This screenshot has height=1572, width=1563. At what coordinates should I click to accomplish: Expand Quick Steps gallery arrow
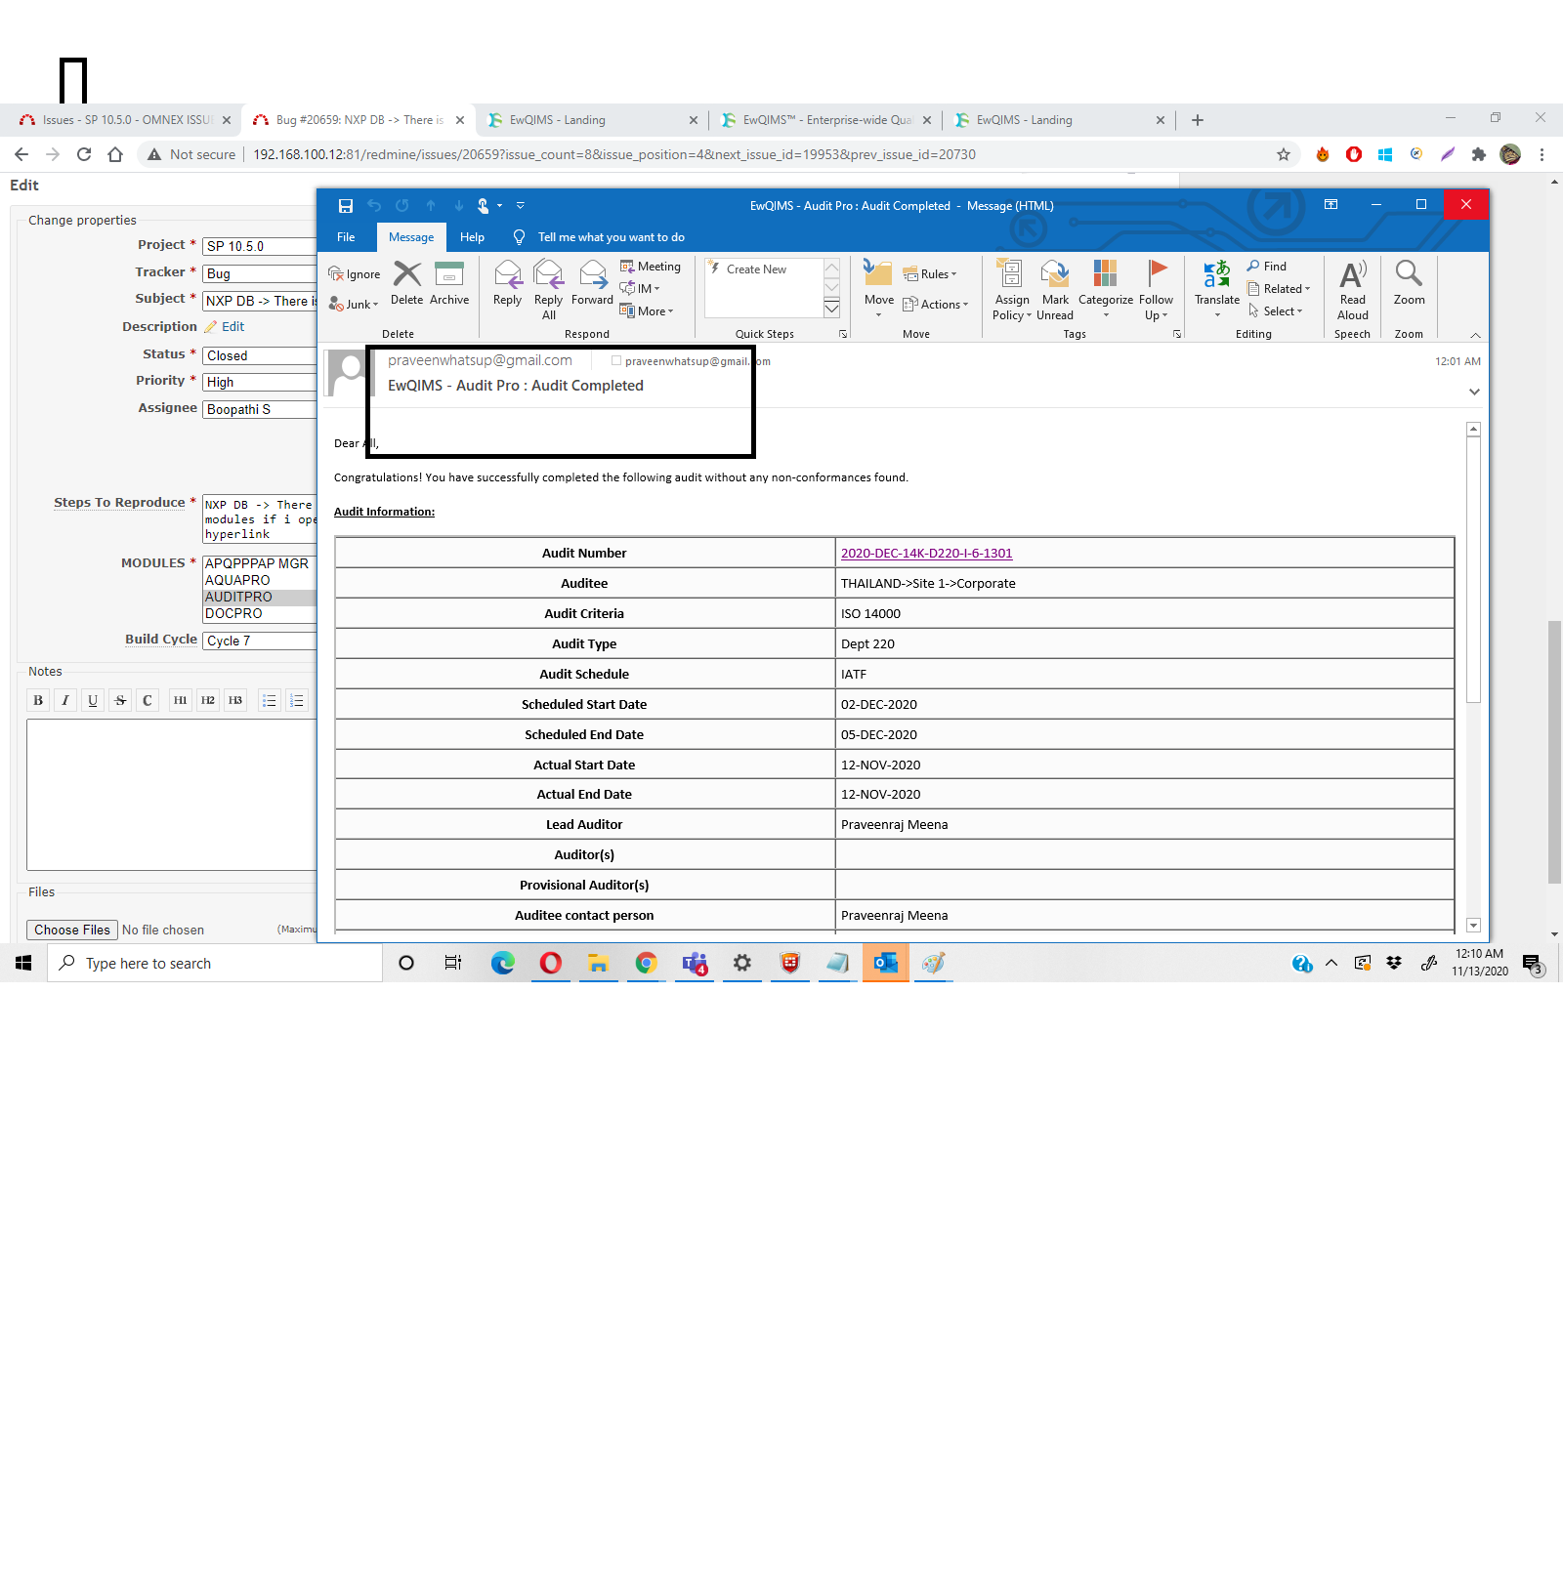pos(832,310)
